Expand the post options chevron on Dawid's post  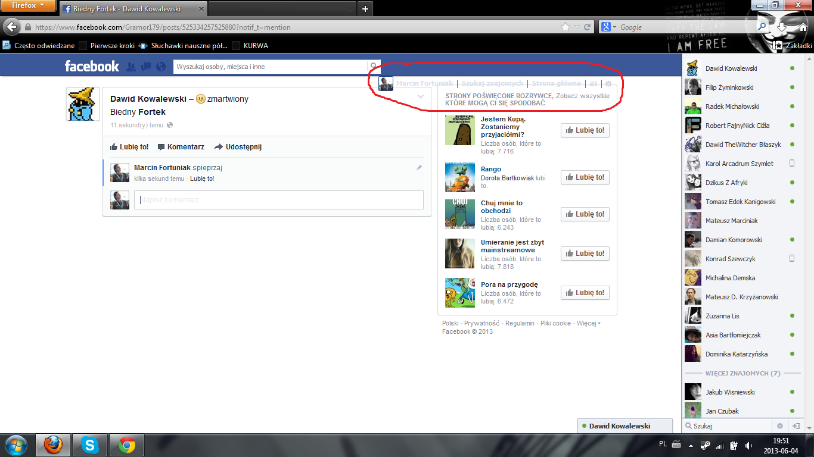(x=421, y=96)
